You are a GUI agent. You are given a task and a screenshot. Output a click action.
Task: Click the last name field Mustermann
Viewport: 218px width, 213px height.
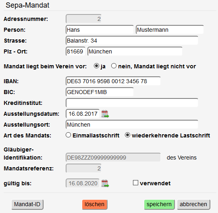tap(170, 30)
